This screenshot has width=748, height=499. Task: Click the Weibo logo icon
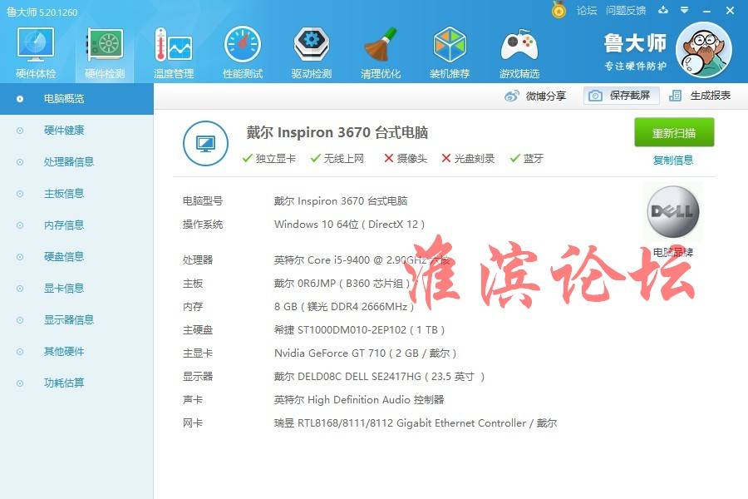click(512, 96)
